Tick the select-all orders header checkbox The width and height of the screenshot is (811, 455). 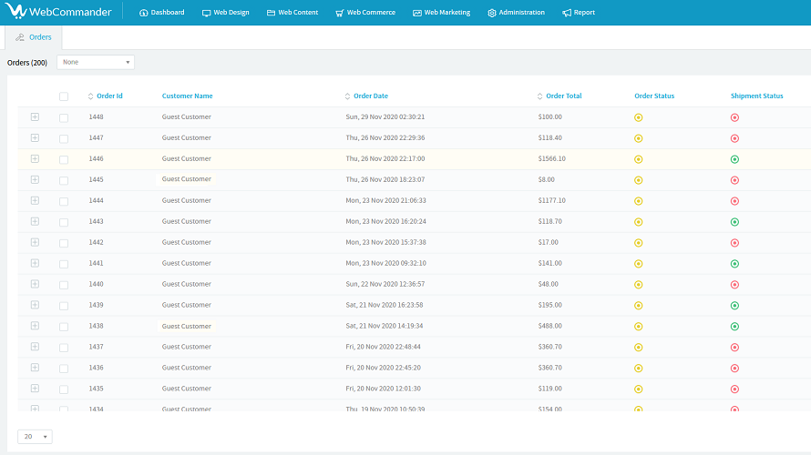(x=64, y=96)
